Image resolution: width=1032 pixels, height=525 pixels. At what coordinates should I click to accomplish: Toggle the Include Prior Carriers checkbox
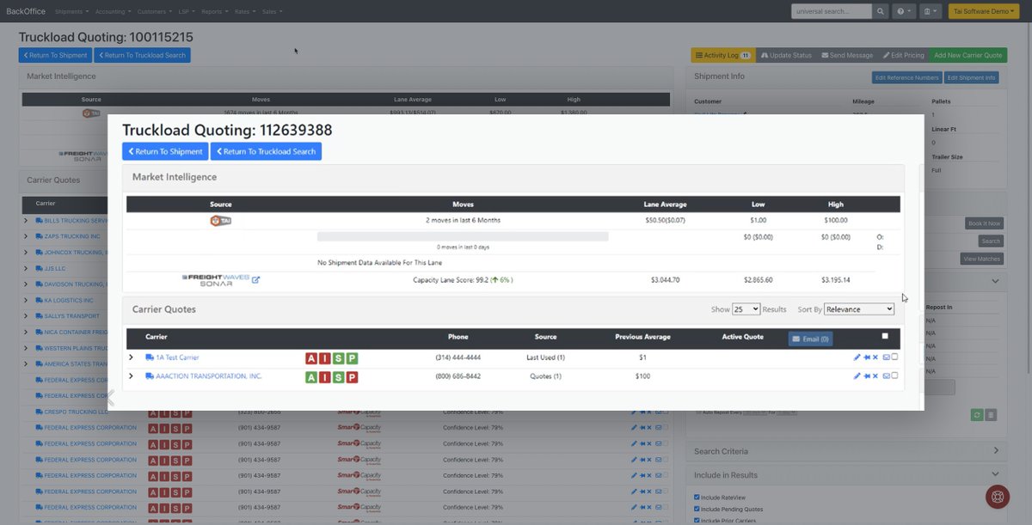[697, 520]
